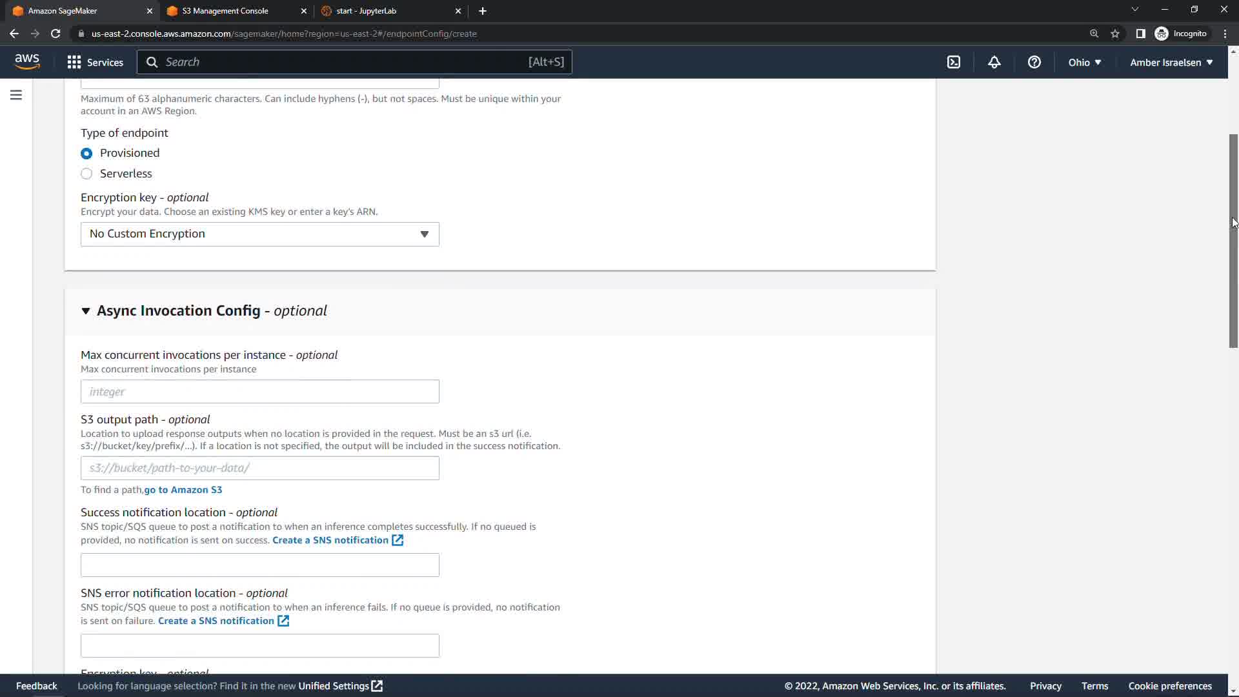This screenshot has height=697, width=1239.
Task: Select the Provisioned endpoint type
Action: pyautogui.click(x=86, y=154)
